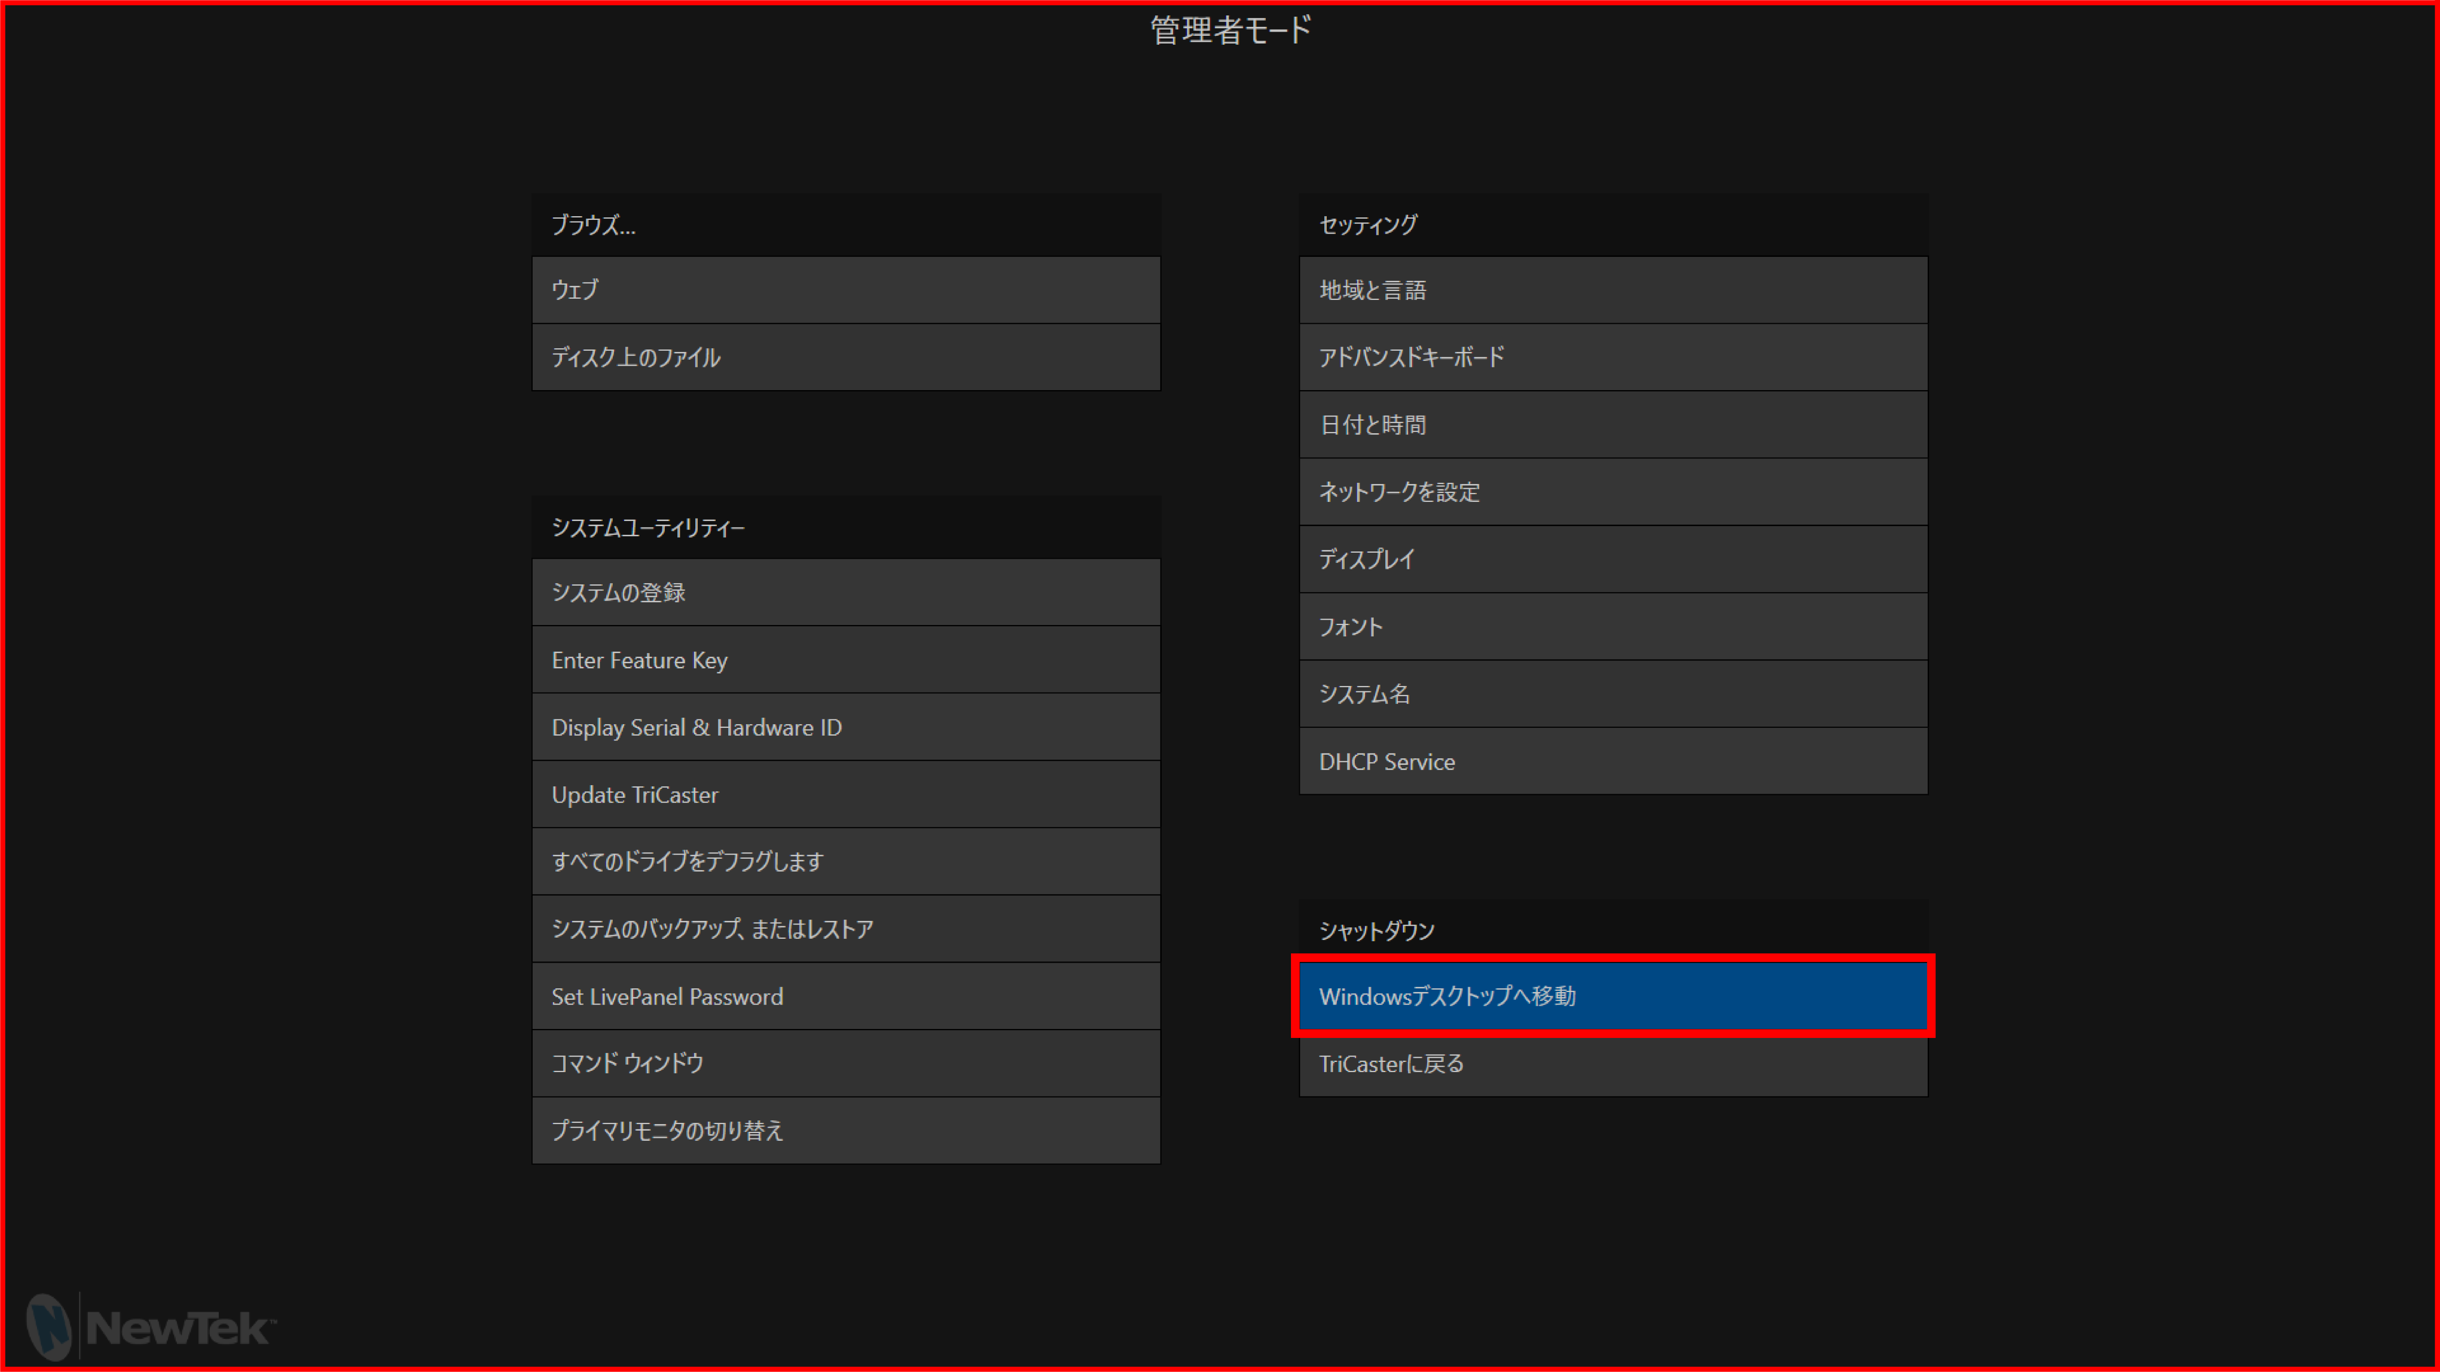Browse ディスク上のファイル
Viewport: 2440px width, 1372px height.
pyautogui.click(x=846, y=357)
